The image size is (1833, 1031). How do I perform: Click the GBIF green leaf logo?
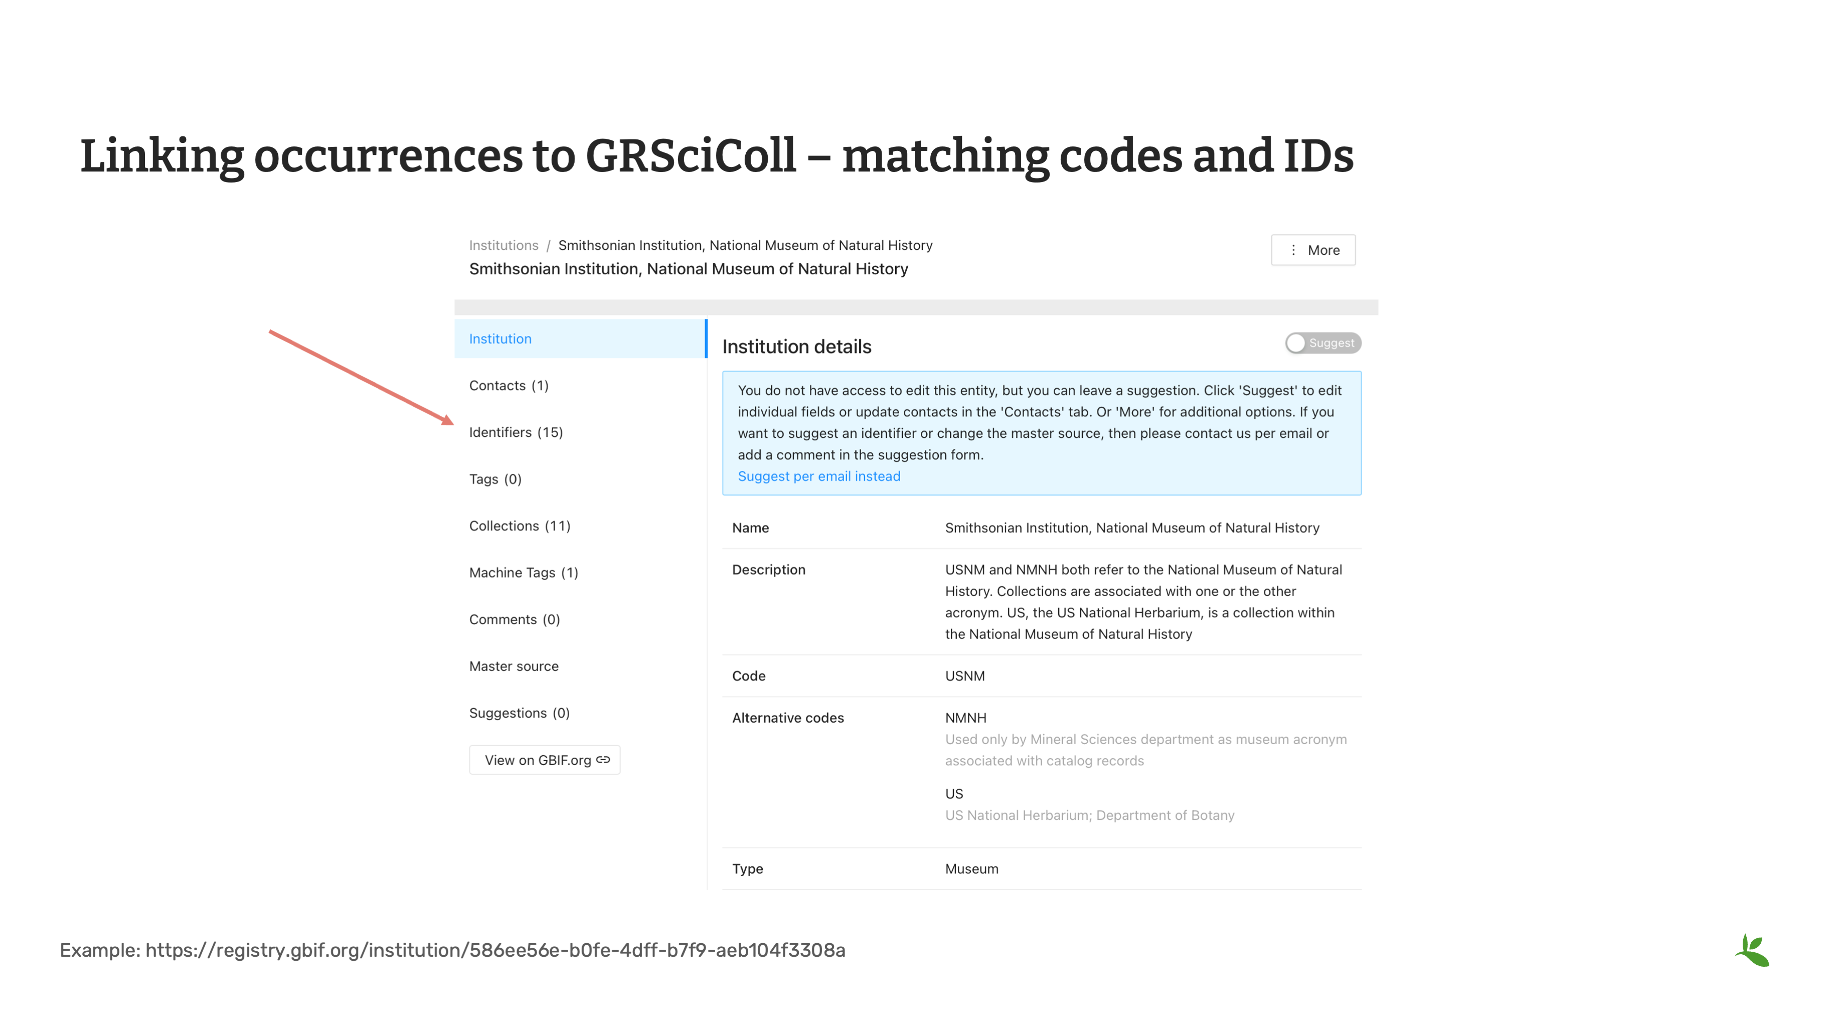click(x=1752, y=951)
